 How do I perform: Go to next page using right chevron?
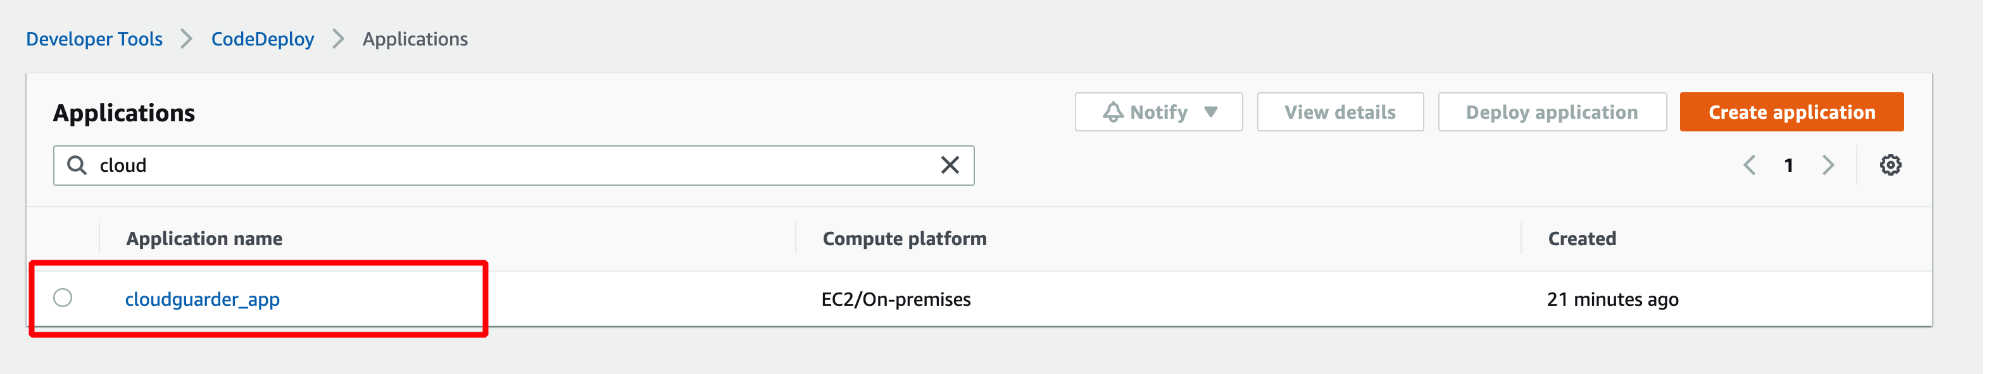click(x=1828, y=165)
